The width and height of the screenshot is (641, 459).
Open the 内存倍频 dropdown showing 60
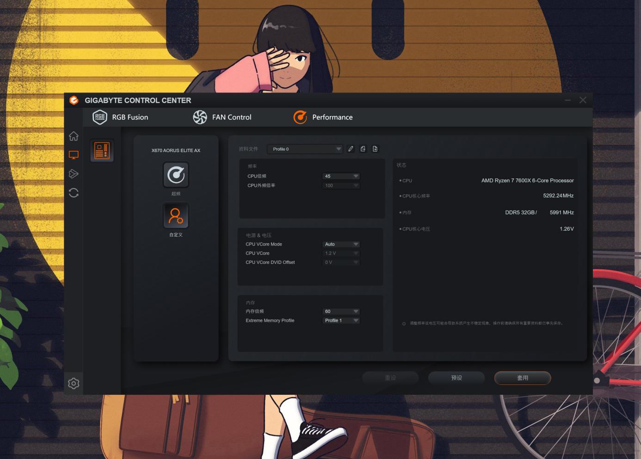[341, 312]
